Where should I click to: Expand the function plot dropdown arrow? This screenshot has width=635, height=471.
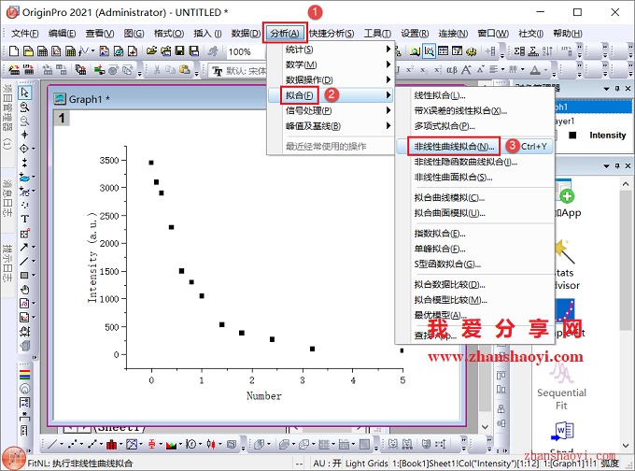[92, 51]
